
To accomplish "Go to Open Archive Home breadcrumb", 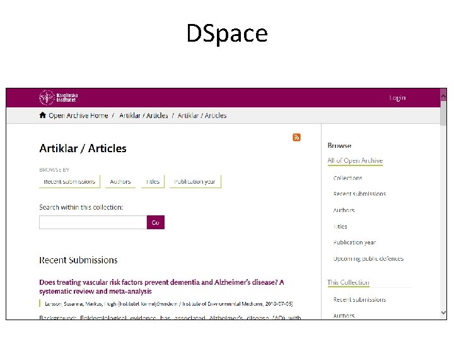I will coord(78,116).
